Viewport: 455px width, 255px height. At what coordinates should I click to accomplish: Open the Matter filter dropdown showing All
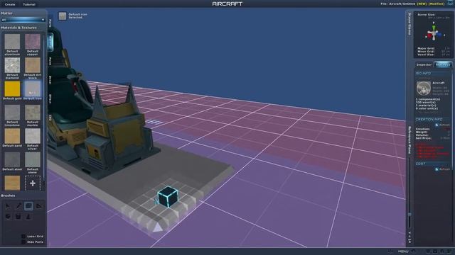click(23, 20)
